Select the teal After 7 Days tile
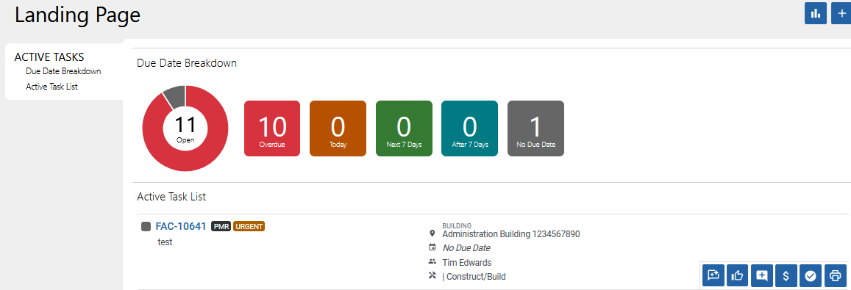The width and height of the screenshot is (851, 290). point(469,128)
